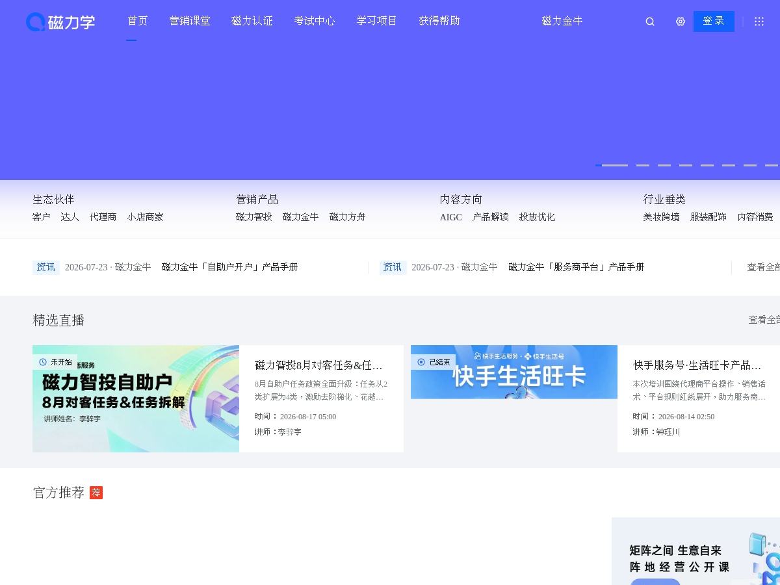Go to 首页 tab
This screenshot has height=585, width=780.
(x=138, y=21)
